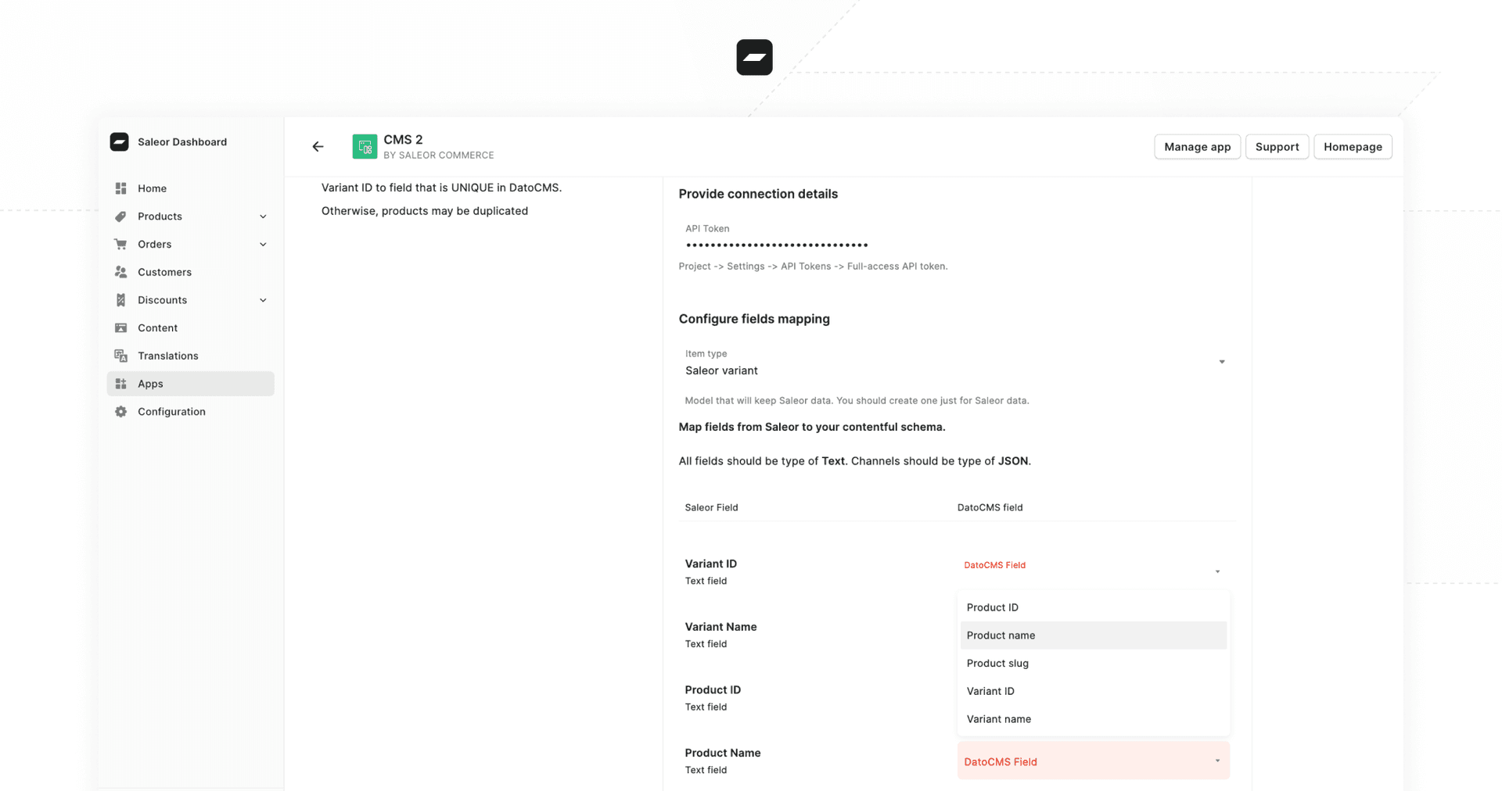Click the Saleor logo at the top center
This screenshot has height=791, width=1502.
tap(754, 57)
